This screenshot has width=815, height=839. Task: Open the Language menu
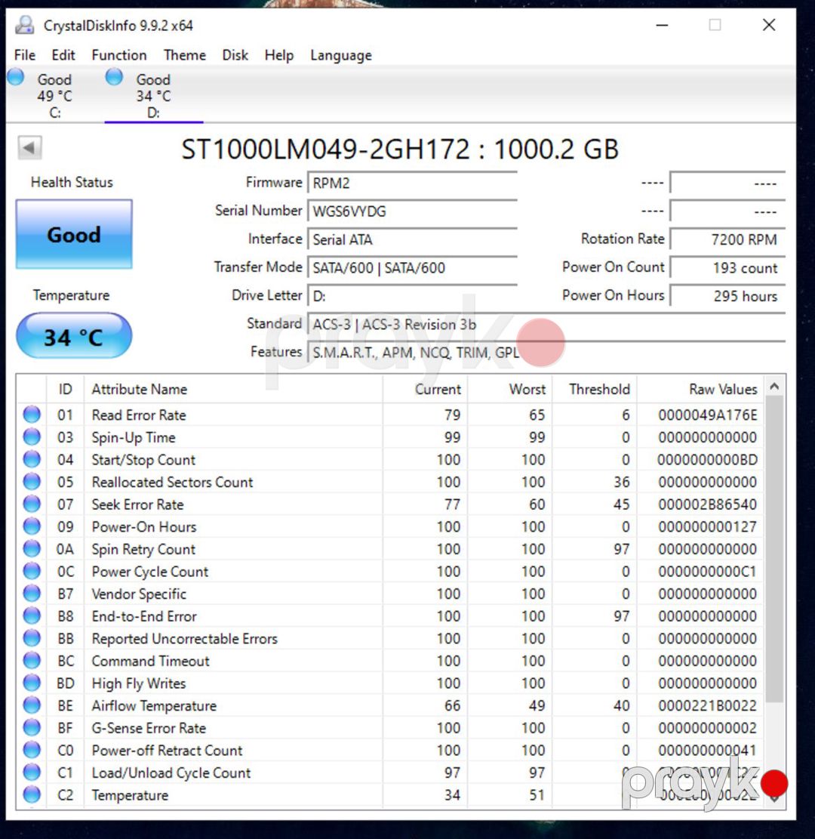(341, 55)
